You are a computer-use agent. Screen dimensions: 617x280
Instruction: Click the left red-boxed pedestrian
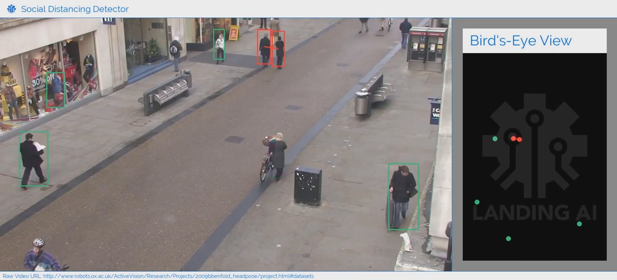pos(264,47)
